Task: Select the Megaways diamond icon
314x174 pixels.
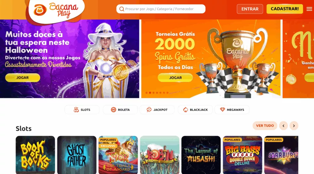Action: [223, 109]
